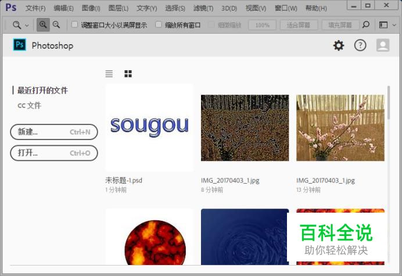Click the 适合屏幕 button

(299, 25)
